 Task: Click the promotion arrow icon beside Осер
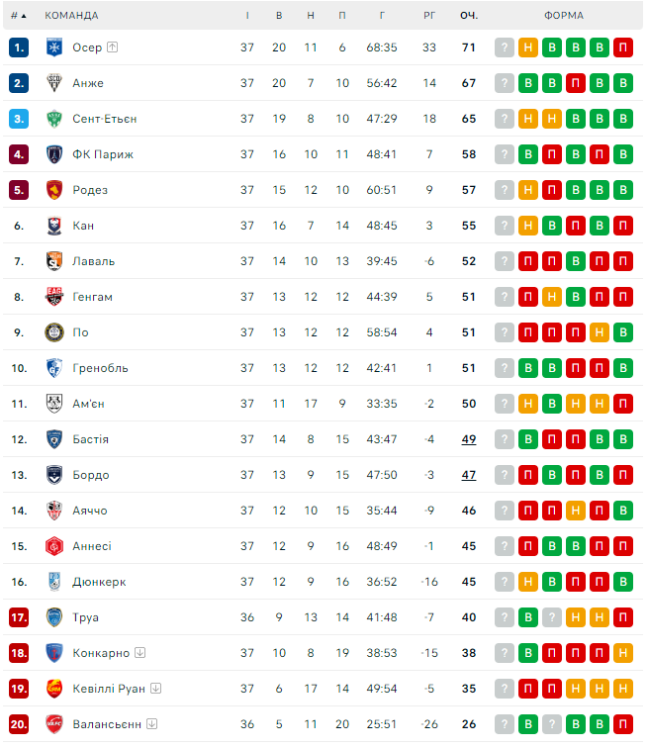coord(113,47)
